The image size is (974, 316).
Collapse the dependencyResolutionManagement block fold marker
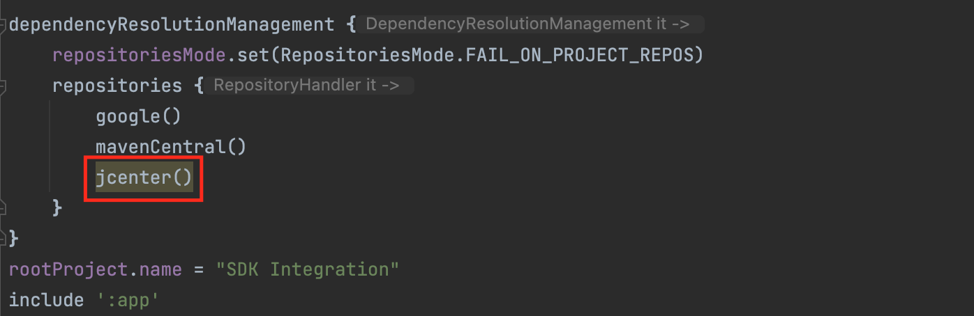click(3, 24)
